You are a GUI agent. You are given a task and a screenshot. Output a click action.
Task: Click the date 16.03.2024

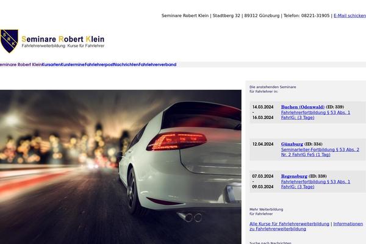[x=262, y=118]
